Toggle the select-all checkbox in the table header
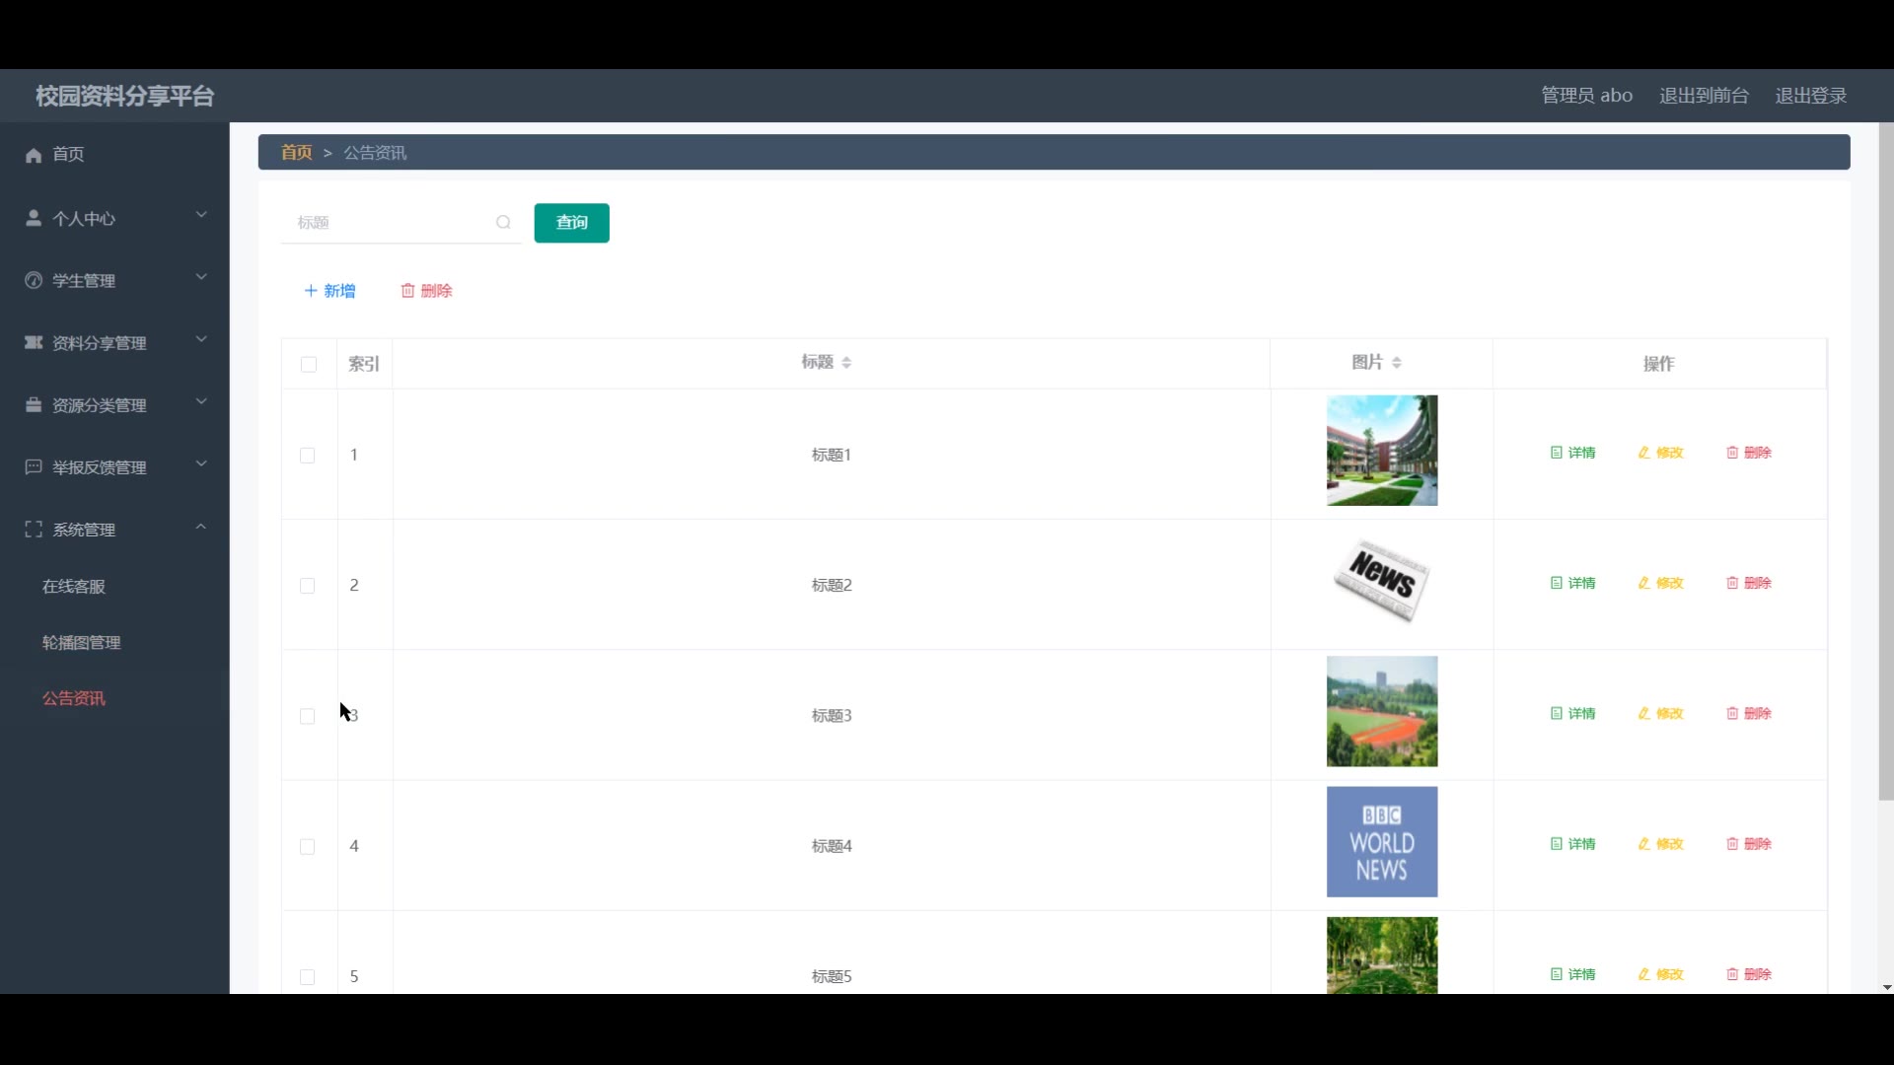This screenshot has height=1065, width=1894. (x=309, y=365)
